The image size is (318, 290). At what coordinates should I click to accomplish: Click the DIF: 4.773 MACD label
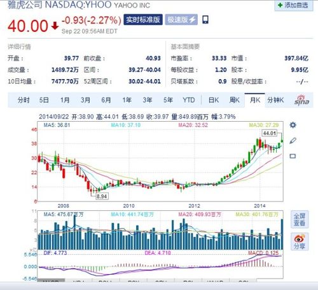coord(55,253)
